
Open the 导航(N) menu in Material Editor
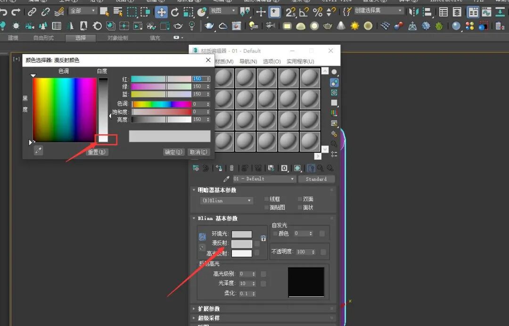[248, 61]
